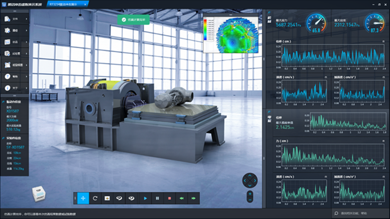Click the rotate view tool icon
This screenshot has height=219, width=390.
pos(95,198)
